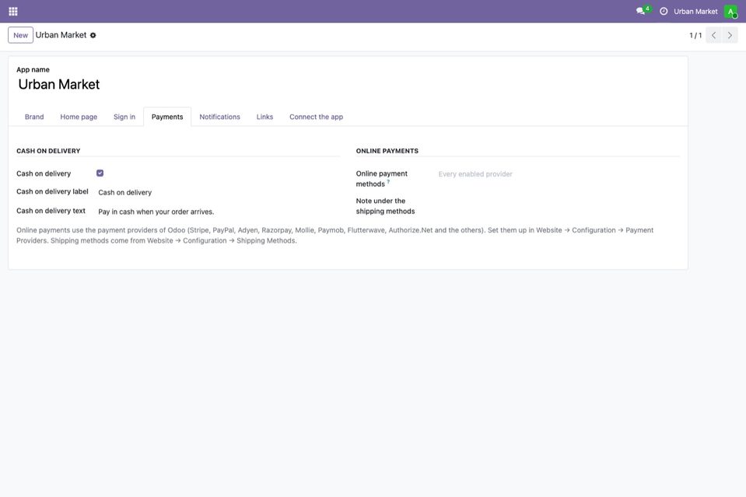This screenshot has width=746, height=497.
Task: Open the apps grid menu
Action: [x=13, y=12]
